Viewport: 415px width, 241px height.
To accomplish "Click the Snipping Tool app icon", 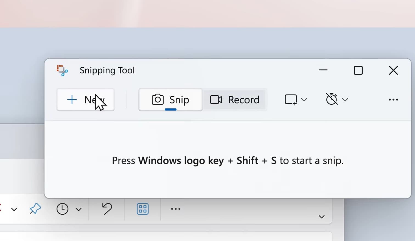I will 62,70.
